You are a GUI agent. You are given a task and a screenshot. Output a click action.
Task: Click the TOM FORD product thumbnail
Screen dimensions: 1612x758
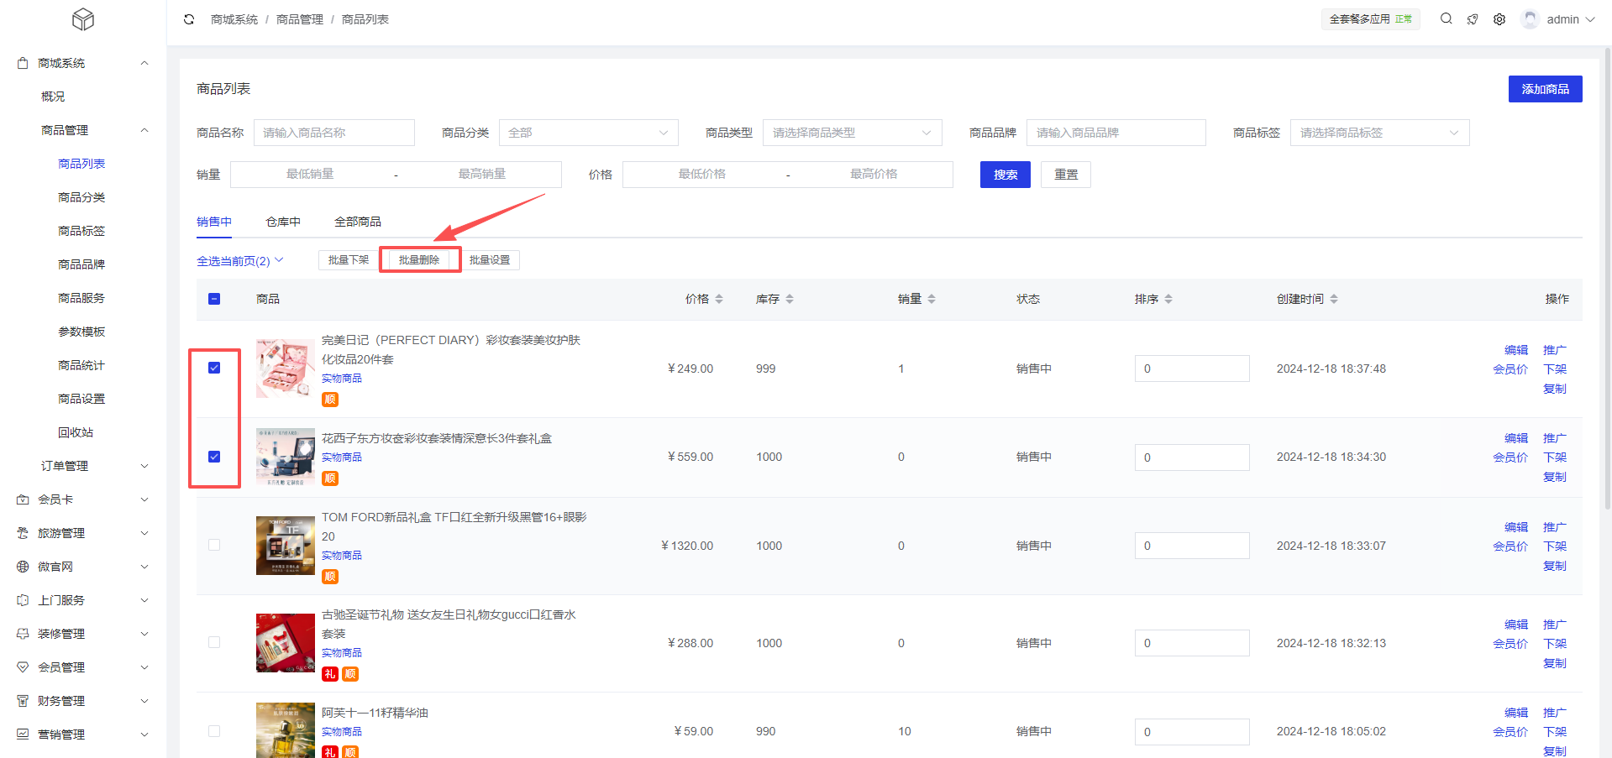[x=285, y=546]
